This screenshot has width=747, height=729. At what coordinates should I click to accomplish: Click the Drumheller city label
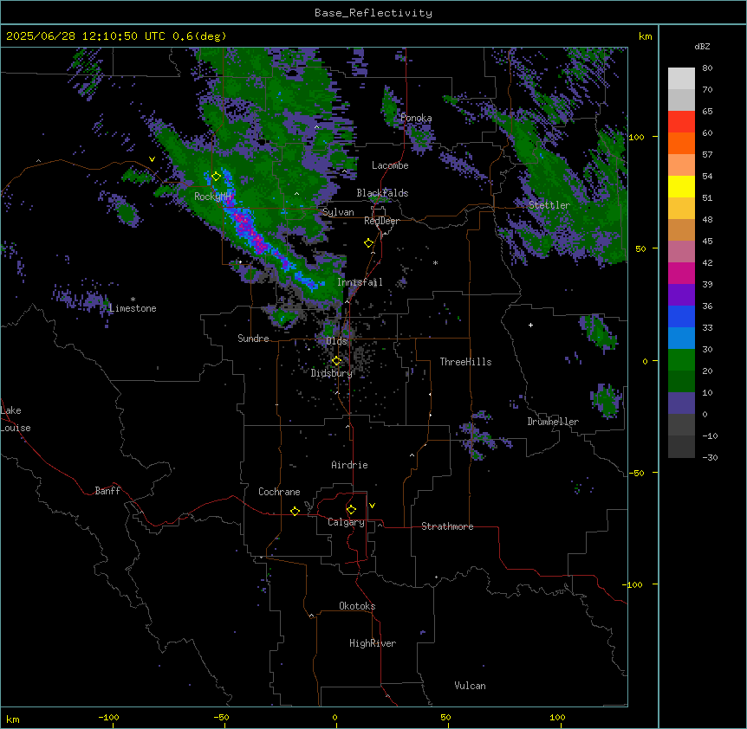pyautogui.click(x=553, y=422)
